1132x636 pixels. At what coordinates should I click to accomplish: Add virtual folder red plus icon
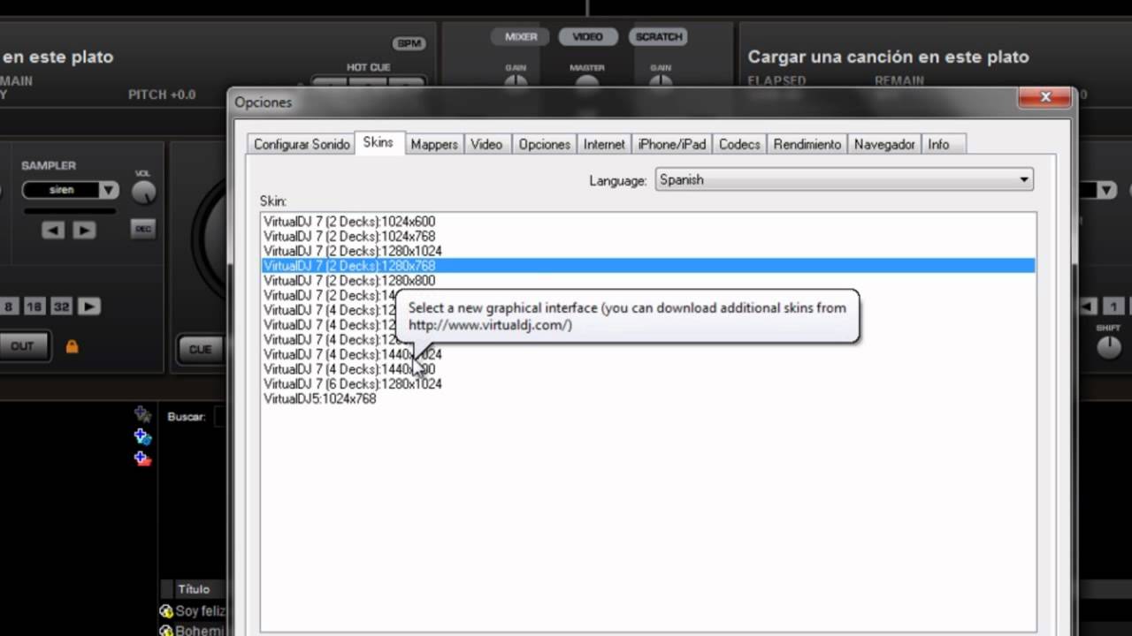coord(142,458)
